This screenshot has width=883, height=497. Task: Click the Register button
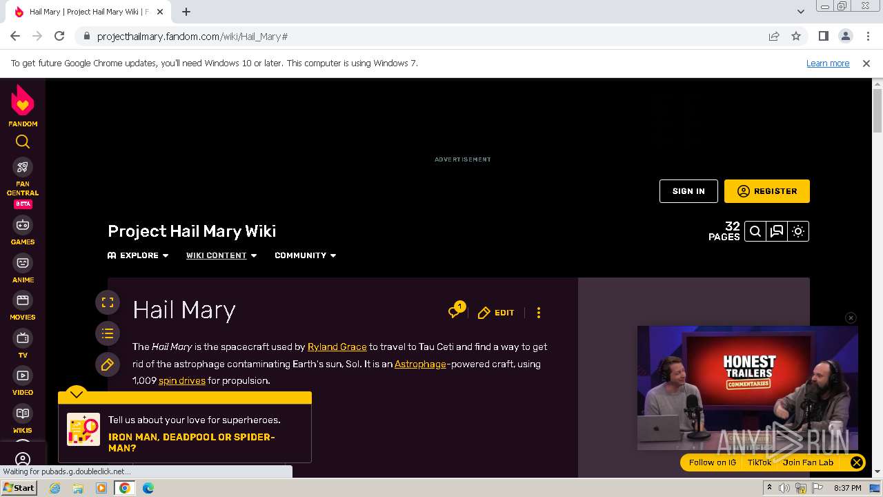[767, 191]
